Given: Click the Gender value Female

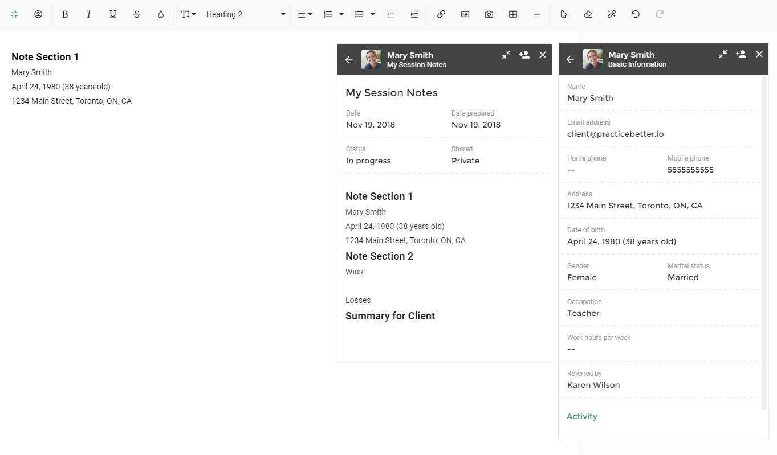Looking at the screenshot, I should point(582,277).
